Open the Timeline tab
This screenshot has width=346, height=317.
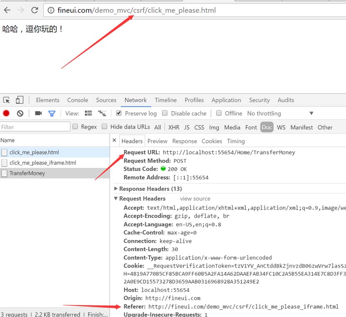coord(166,100)
